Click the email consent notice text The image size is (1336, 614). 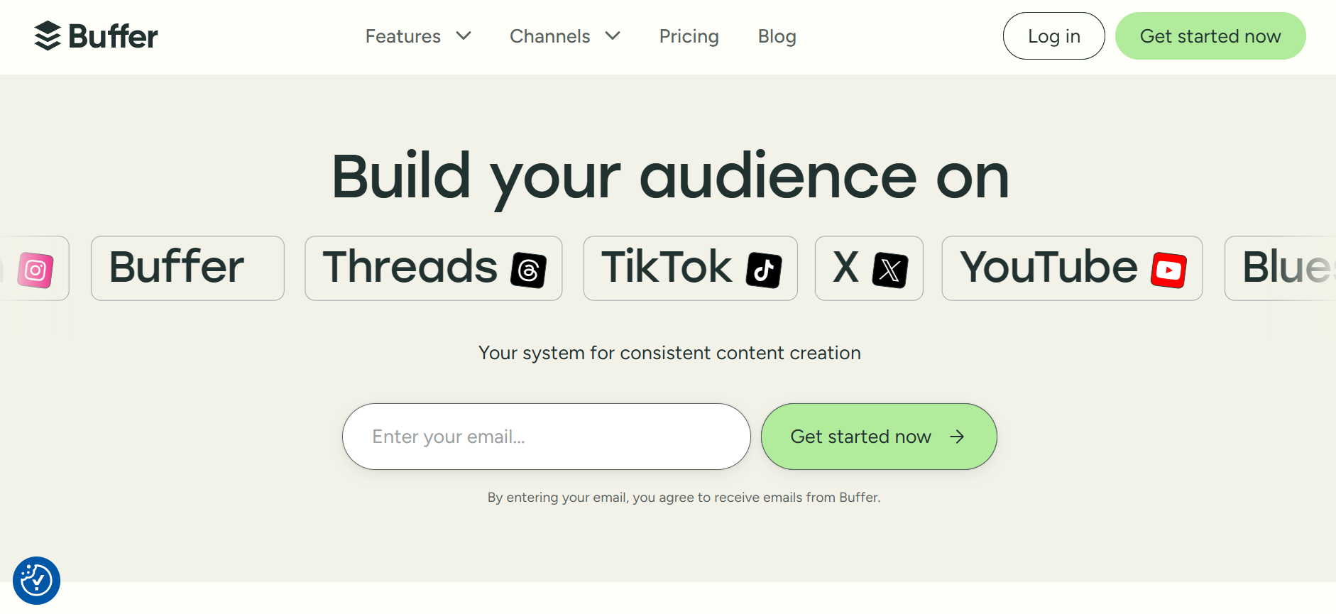(684, 498)
